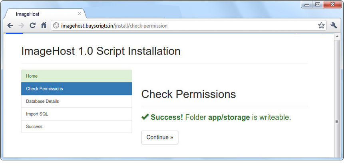Open the Database Details step
The width and height of the screenshot is (344, 166).
click(x=76, y=101)
